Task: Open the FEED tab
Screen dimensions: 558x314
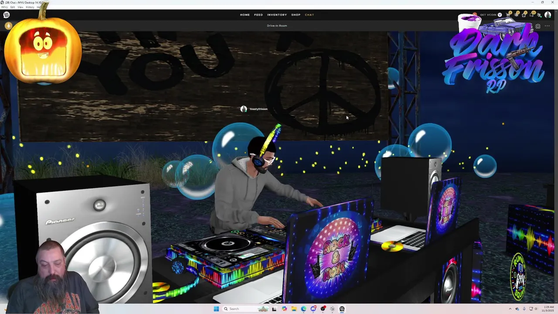Action: tap(259, 15)
